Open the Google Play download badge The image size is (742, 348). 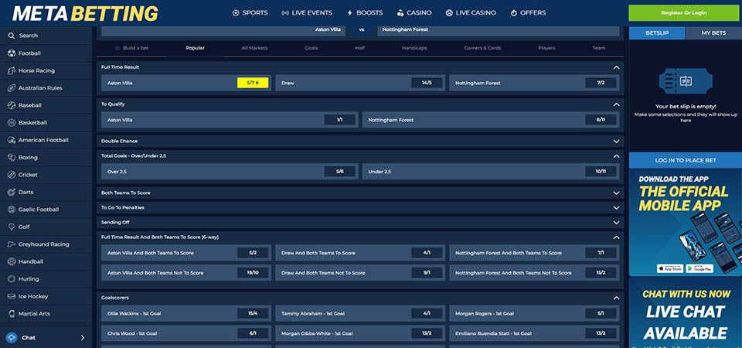coord(699,268)
